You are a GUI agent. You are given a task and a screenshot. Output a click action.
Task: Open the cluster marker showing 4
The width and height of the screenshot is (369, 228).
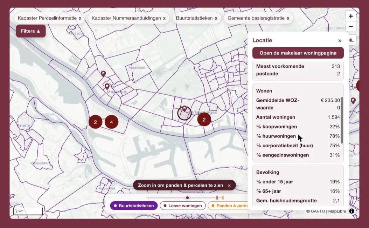(x=111, y=122)
